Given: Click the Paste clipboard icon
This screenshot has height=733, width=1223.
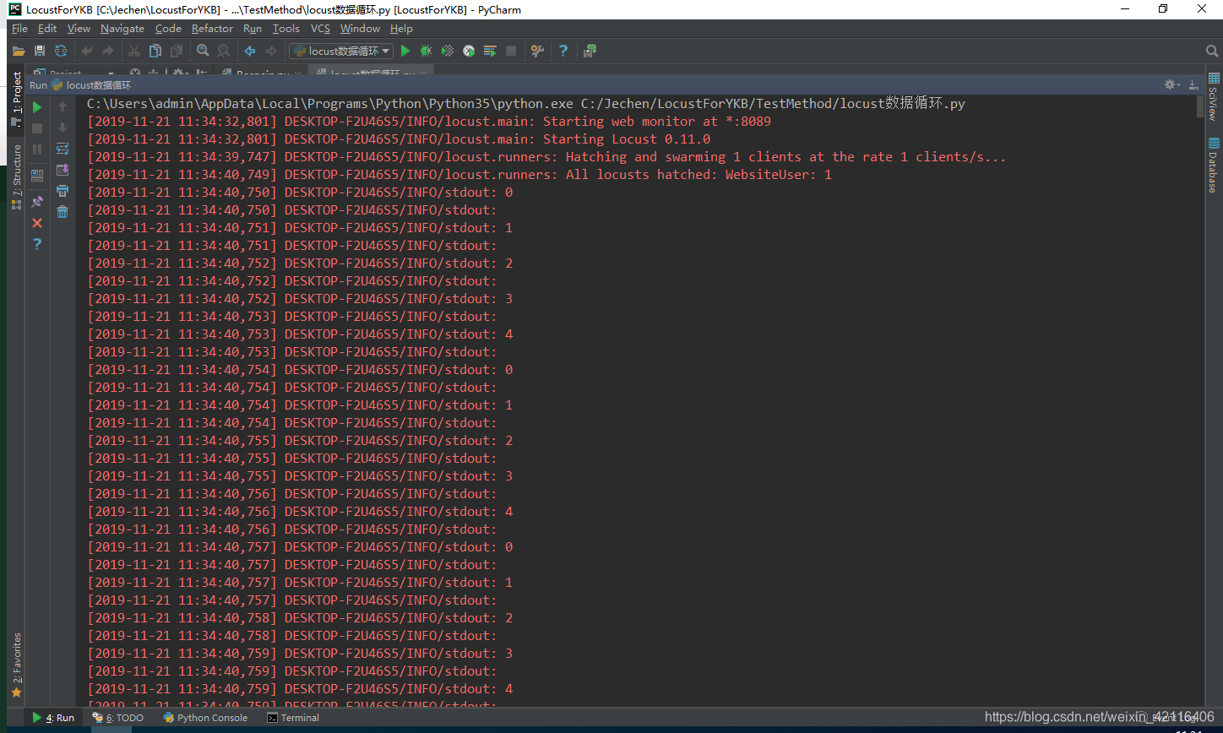Looking at the screenshot, I should point(177,51).
